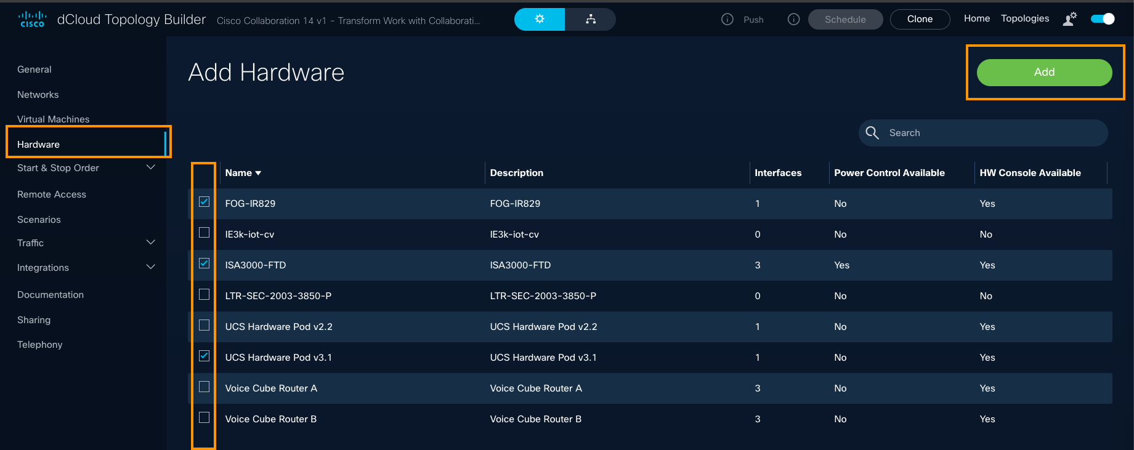Viewport: 1134px width, 450px height.
Task: Check the IE3k-iot-cv checkbox
Action: (x=205, y=233)
